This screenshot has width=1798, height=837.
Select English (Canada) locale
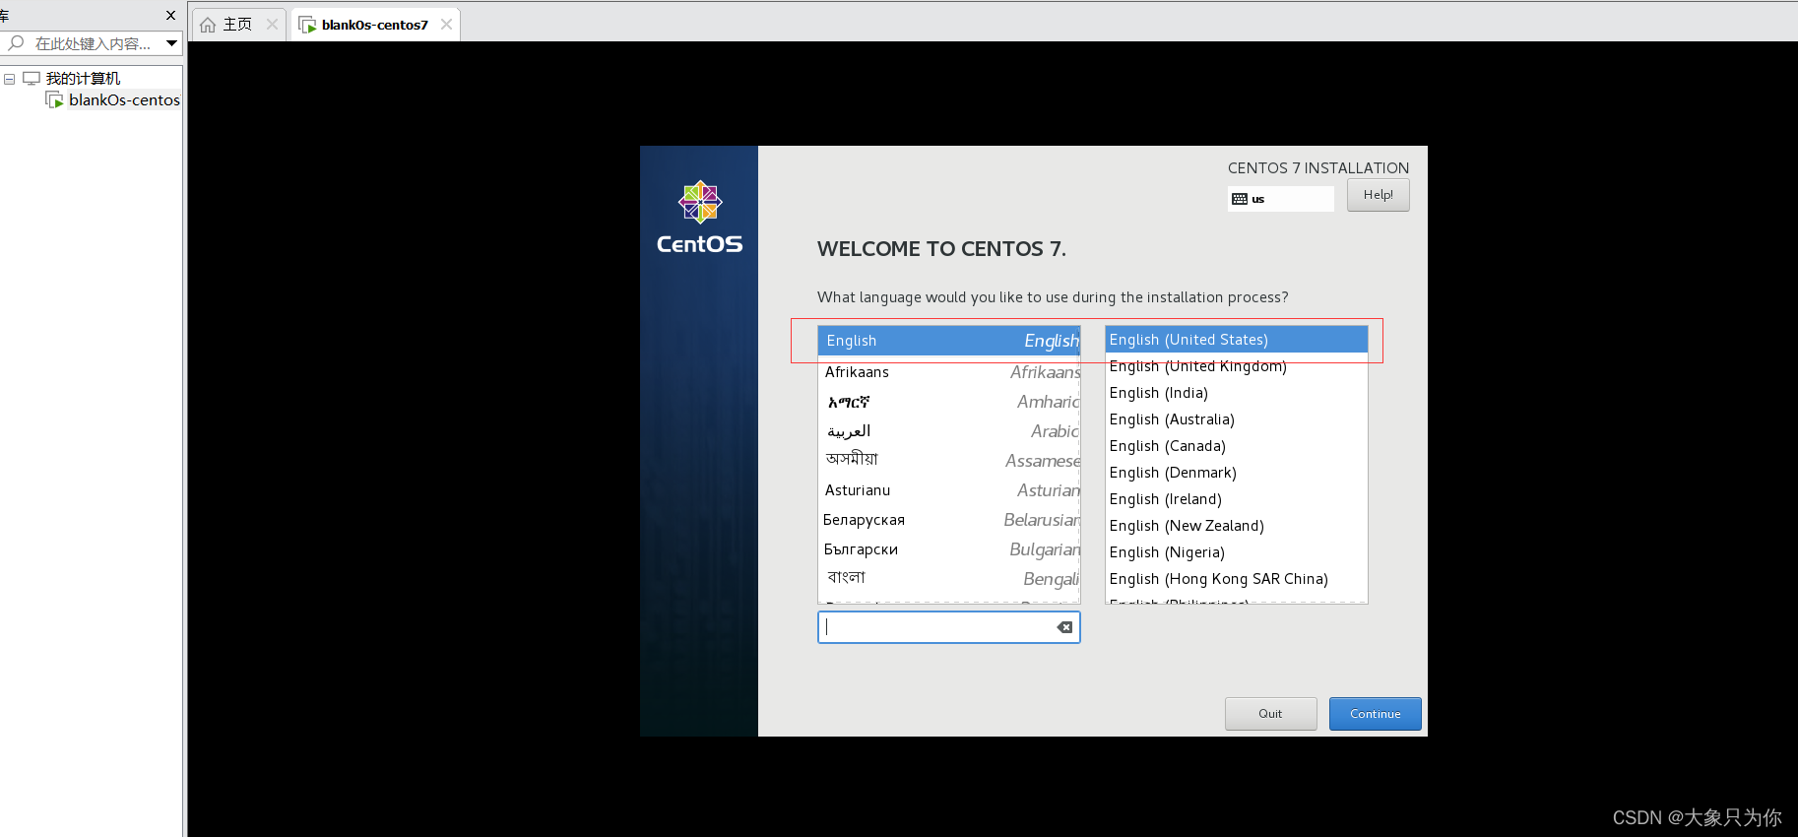pos(1237,446)
